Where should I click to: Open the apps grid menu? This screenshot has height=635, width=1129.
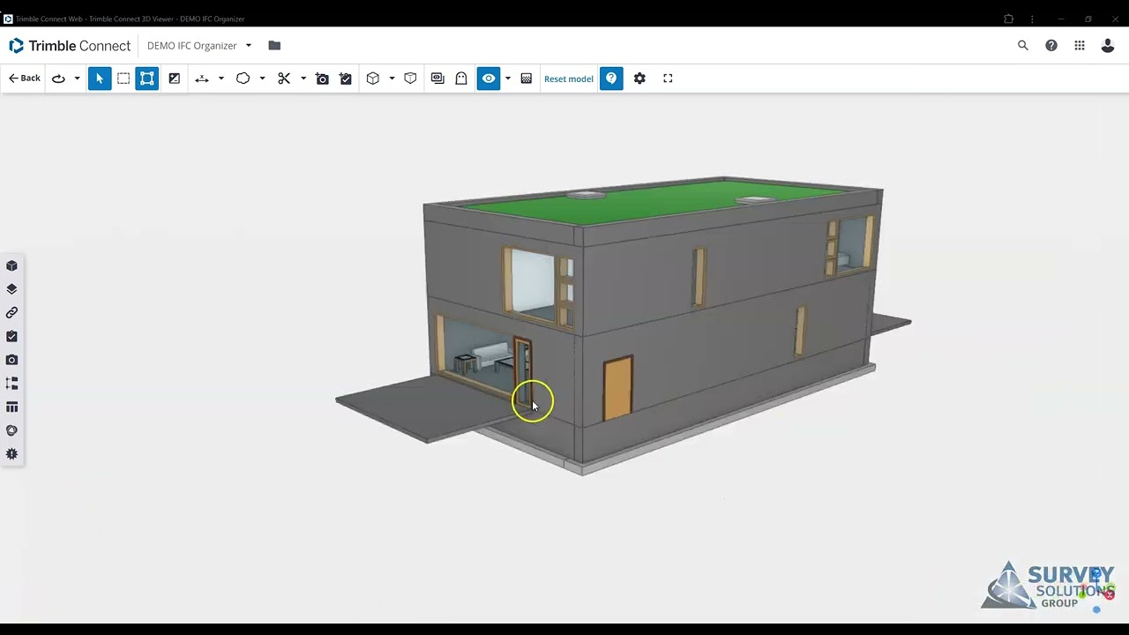[1080, 46]
